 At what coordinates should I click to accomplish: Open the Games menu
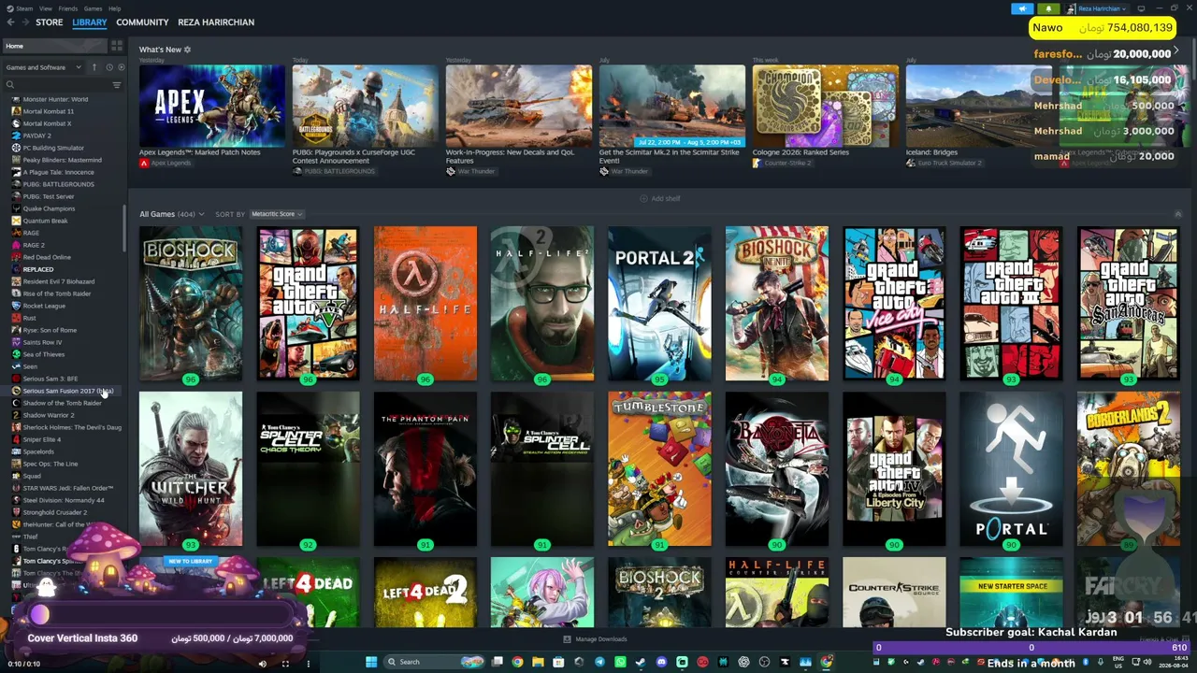(x=93, y=8)
